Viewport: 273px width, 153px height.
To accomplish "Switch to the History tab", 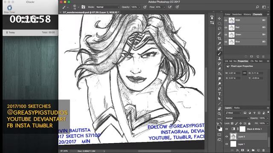I will pos(247,14).
